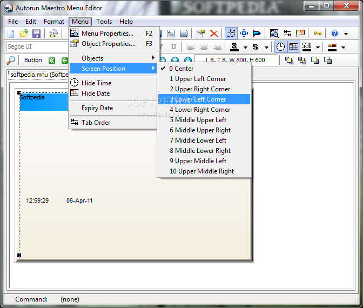Select 0 Center screen position
363x308 pixels.
tap(204, 69)
